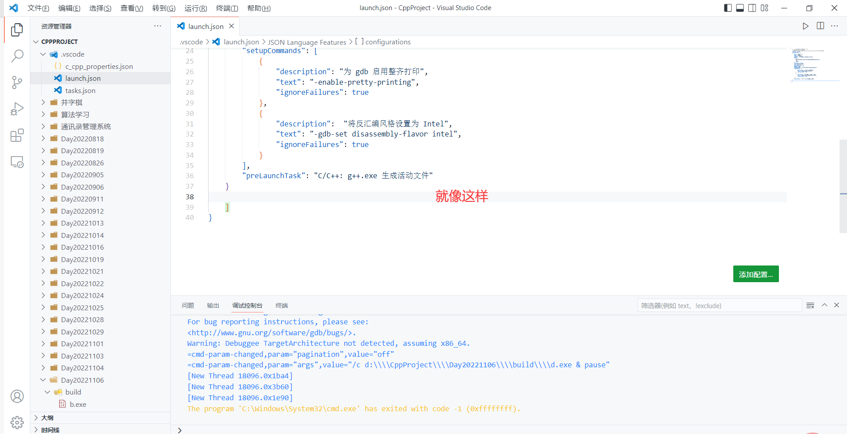847x434 pixels.
Task: Open c_cpp_properties.json file
Action: 99,66
